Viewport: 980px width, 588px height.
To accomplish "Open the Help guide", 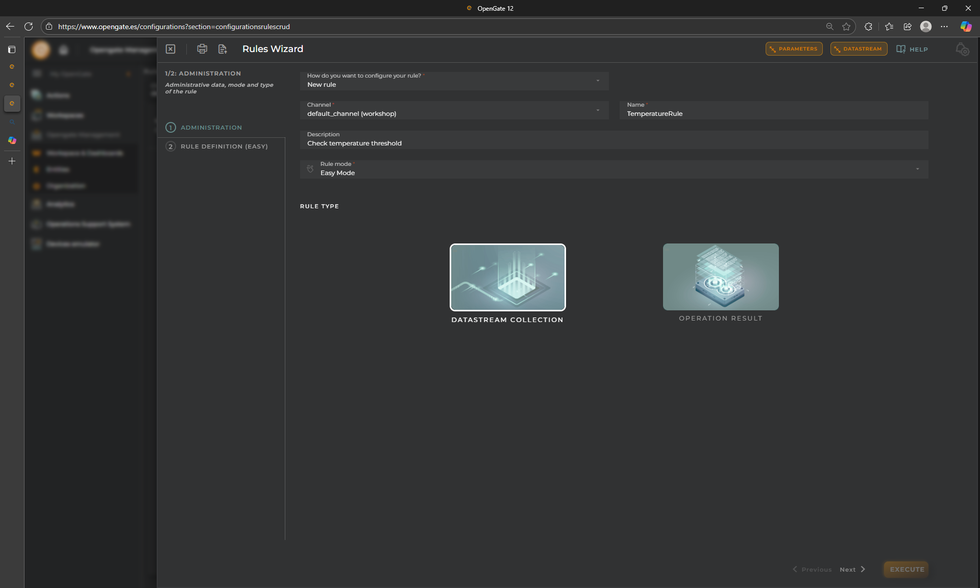I will coord(912,50).
